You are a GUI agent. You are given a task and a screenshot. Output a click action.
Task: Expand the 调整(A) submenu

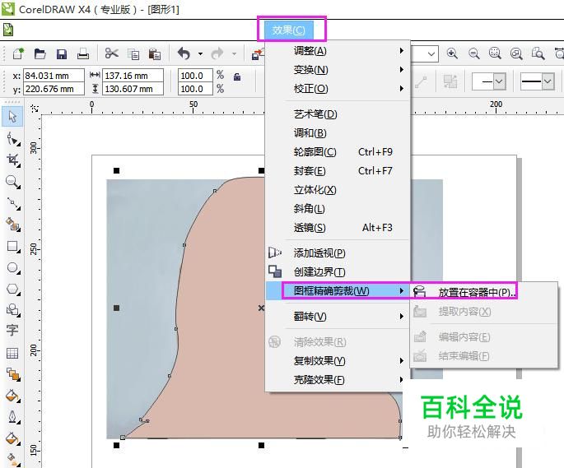click(x=337, y=51)
